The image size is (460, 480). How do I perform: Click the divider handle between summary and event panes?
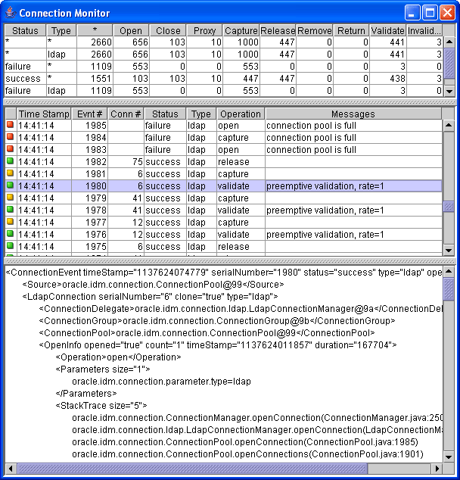click(x=229, y=102)
